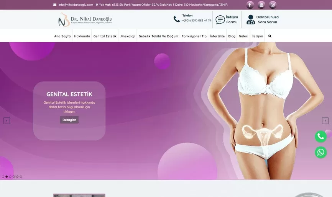Click the map pin address icon
Screen dimensions: 332x197
[x=97, y=5]
